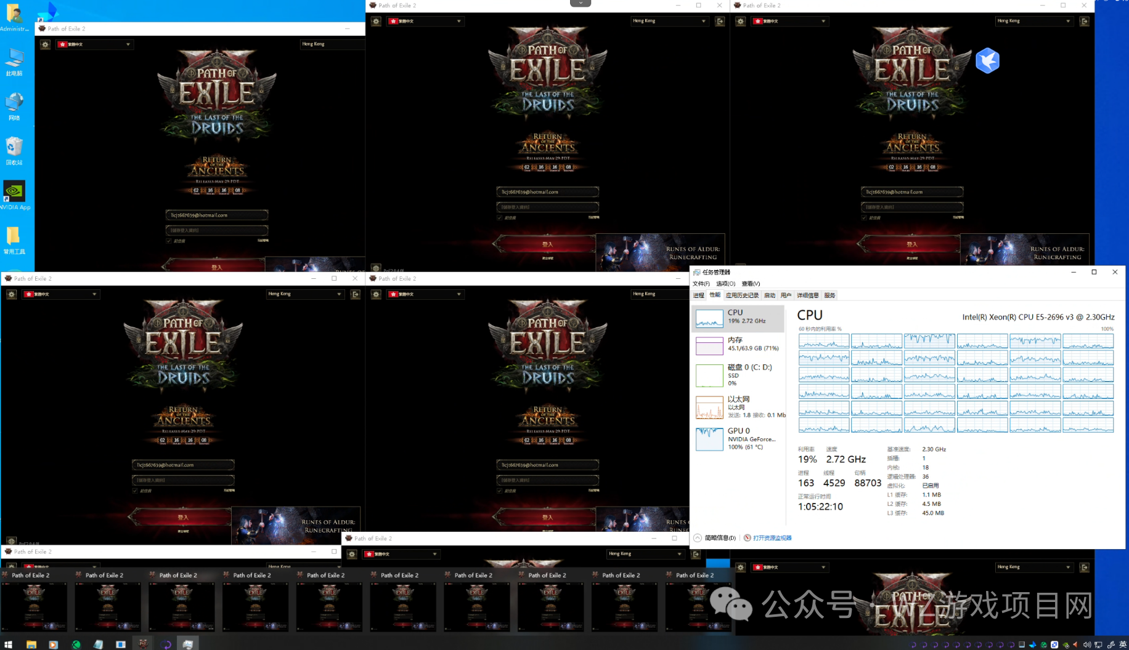Open settings gear in top-middle Path of Exile window
This screenshot has width=1129, height=650.
point(376,21)
